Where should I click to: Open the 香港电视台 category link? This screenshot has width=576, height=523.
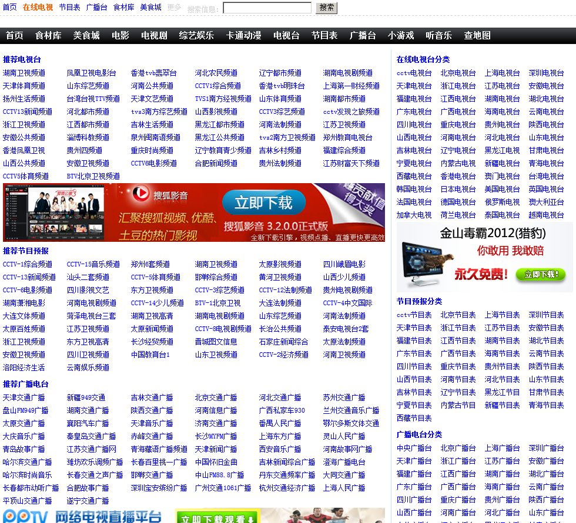(x=458, y=176)
